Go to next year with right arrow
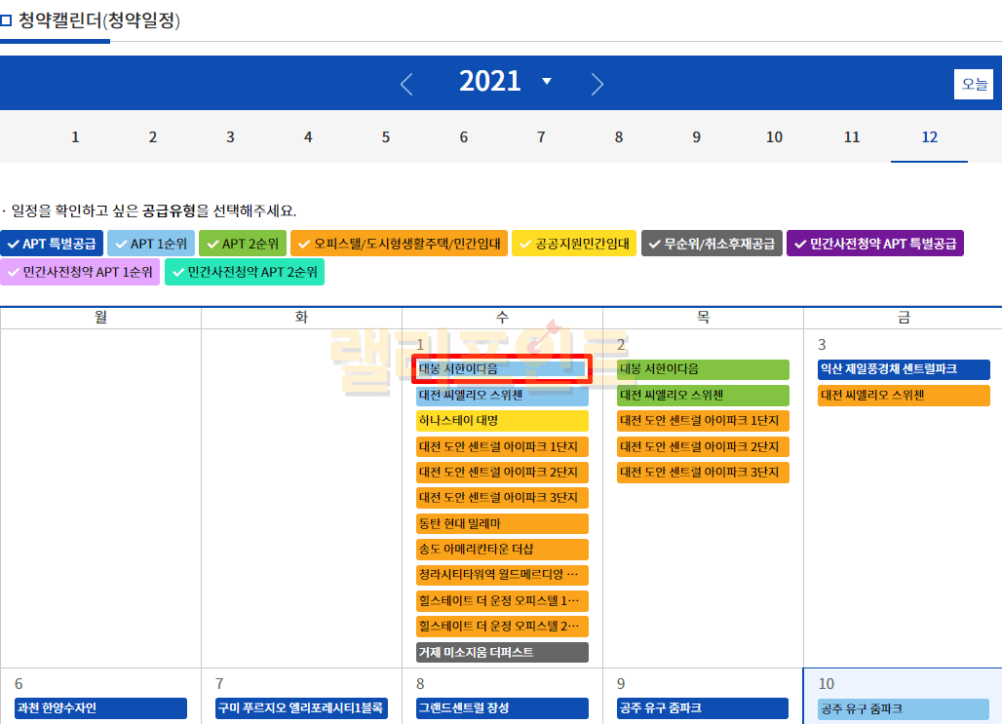 tap(597, 84)
